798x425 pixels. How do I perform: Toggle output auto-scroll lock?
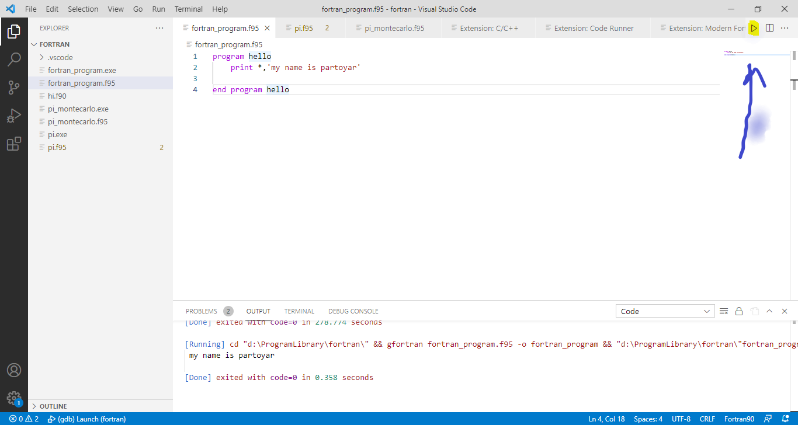[739, 311]
